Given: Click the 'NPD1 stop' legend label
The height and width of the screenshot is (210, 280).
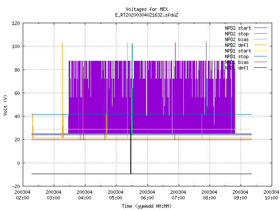Looking at the screenshot, I should point(237,56).
